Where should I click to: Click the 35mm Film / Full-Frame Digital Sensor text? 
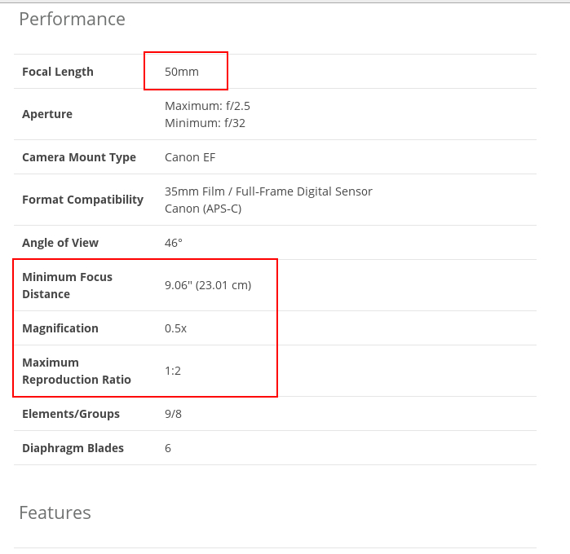coord(268,191)
